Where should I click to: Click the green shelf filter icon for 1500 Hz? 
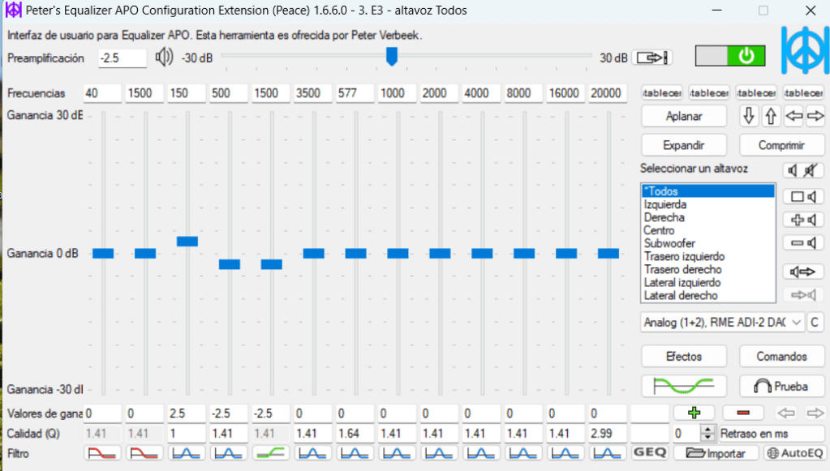[271, 453]
